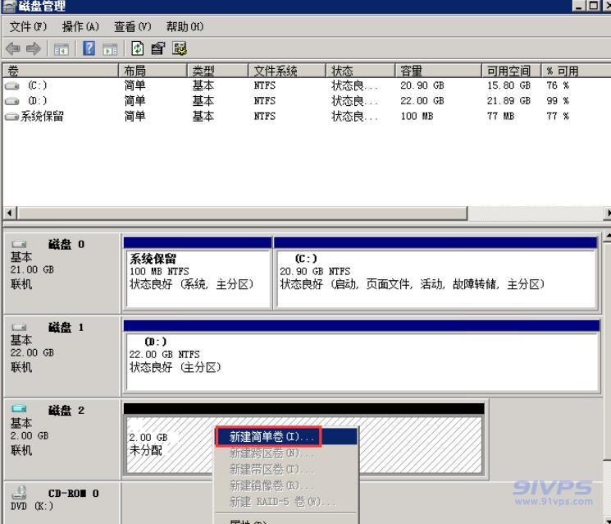Viewport: 611px width, 524px height.
Task: Sort by the 容量 column header
Action: click(439, 71)
